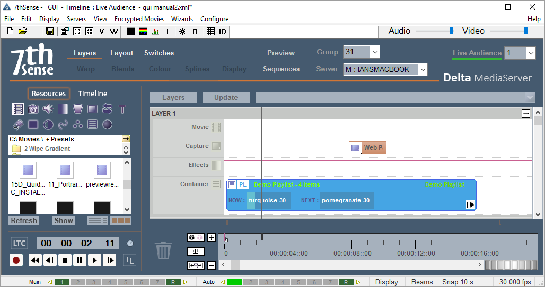Select the Camera capture resource icon
The width and height of the screenshot is (545, 287).
click(33, 109)
